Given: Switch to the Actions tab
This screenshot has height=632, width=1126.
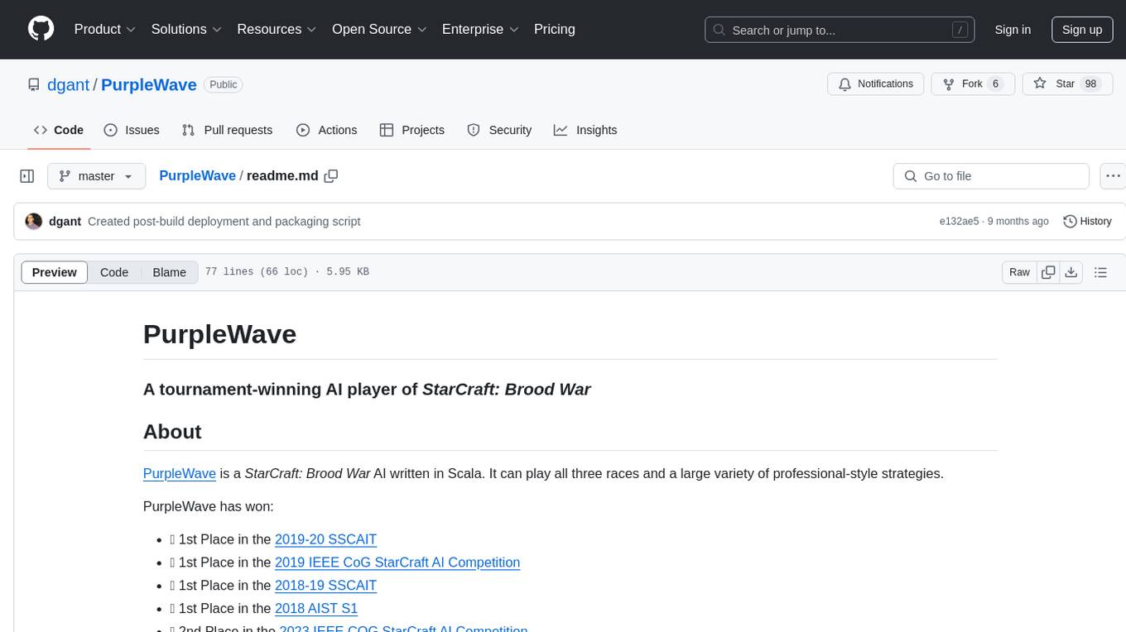Looking at the screenshot, I should 327,130.
